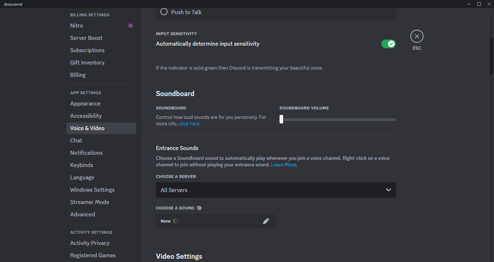Click the 'Soundboard' section heading

pos(175,93)
